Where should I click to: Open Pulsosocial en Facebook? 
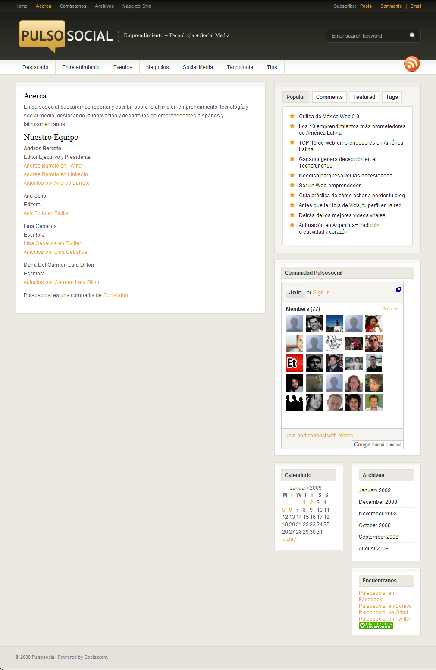coord(376,596)
